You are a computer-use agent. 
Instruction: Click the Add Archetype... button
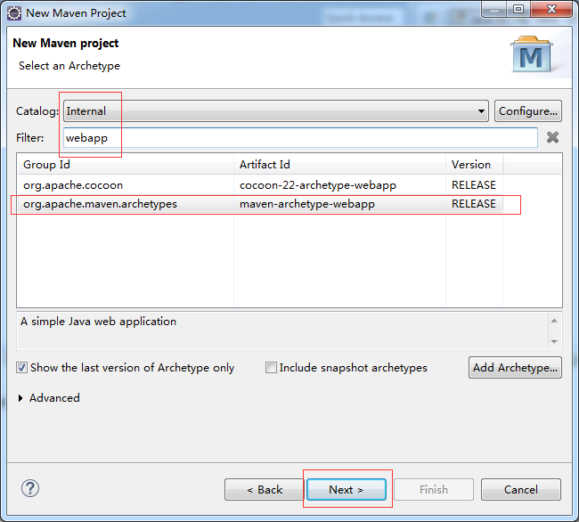tap(515, 367)
